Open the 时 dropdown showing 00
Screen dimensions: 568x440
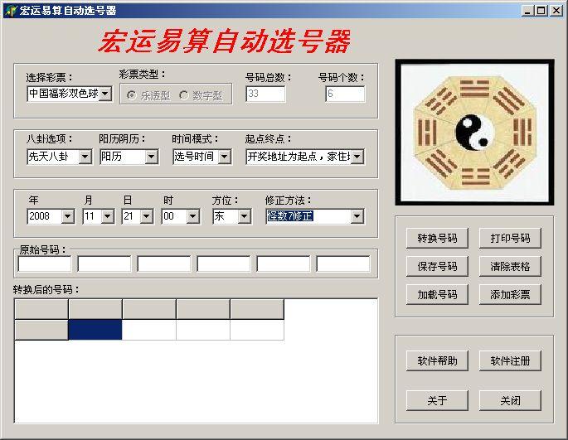pyautogui.click(x=192, y=216)
